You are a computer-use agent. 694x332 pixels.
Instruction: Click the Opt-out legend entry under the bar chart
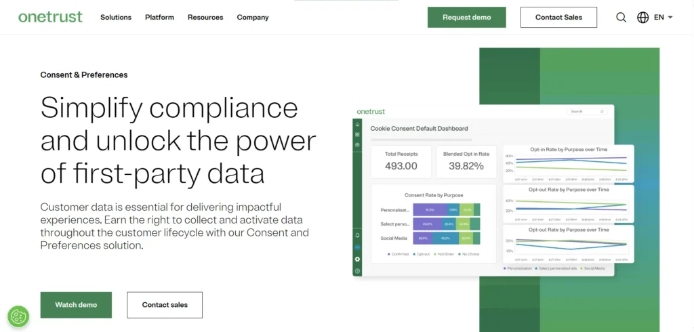pyautogui.click(x=422, y=254)
